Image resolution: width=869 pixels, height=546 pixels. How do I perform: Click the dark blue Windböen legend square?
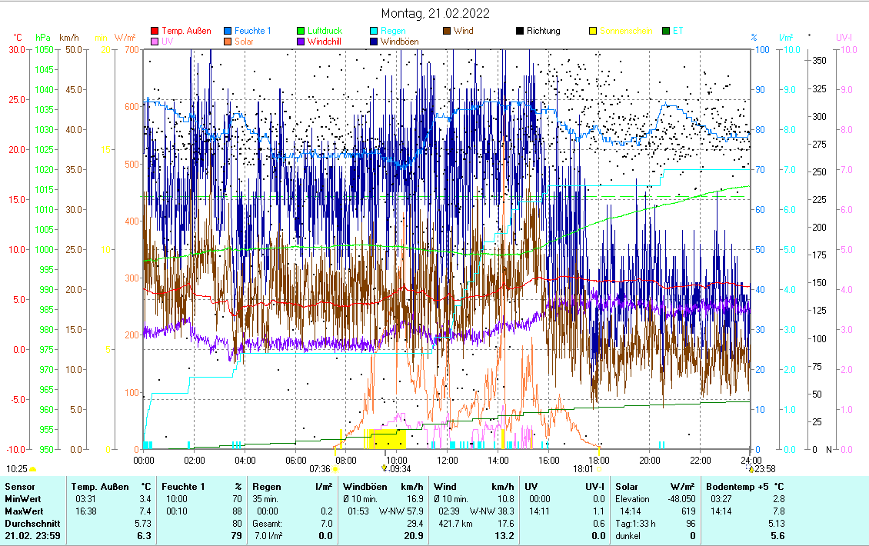(375, 42)
